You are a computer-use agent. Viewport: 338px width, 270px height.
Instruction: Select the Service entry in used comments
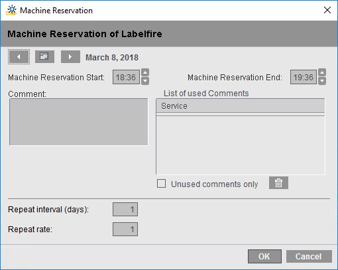(241, 106)
